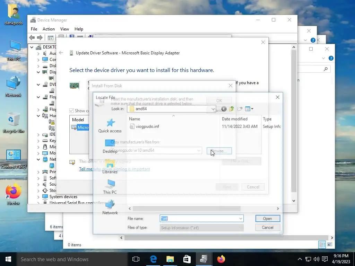Click Create New Folder icon in Locate File

click(240, 109)
